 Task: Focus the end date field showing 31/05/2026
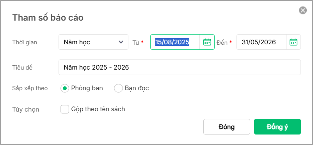[x=261, y=42]
